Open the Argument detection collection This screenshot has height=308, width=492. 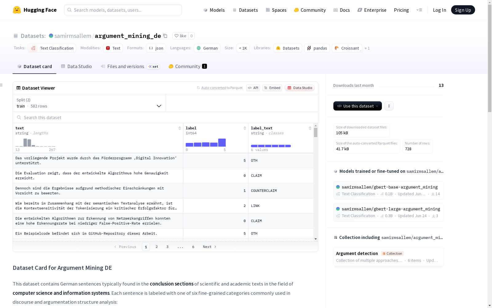pyautogui.click(x=388, y=257)
